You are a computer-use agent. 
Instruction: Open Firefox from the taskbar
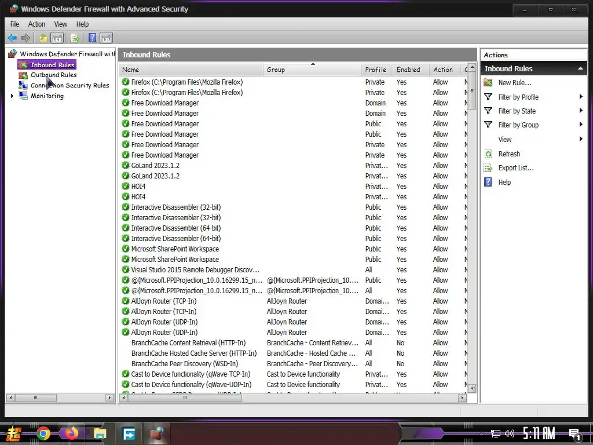tap(71, 433)
